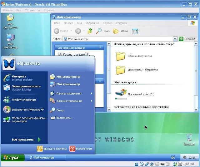Click Просмотр сведений о системе link

tap(77, 54)
